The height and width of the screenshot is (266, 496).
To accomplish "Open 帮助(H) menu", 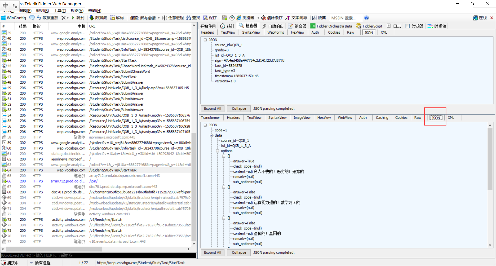I will tap(95, 11).
